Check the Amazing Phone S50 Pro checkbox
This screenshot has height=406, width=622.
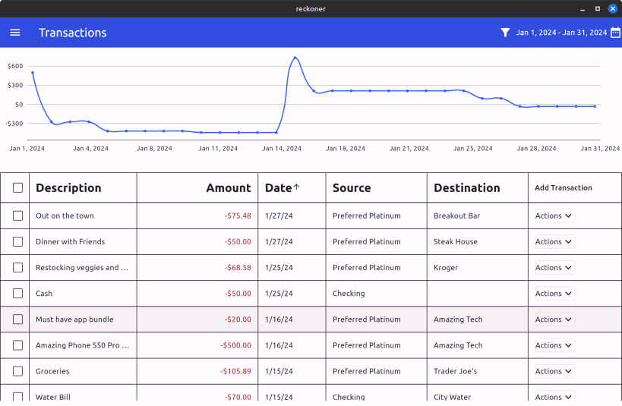[18, 345]
